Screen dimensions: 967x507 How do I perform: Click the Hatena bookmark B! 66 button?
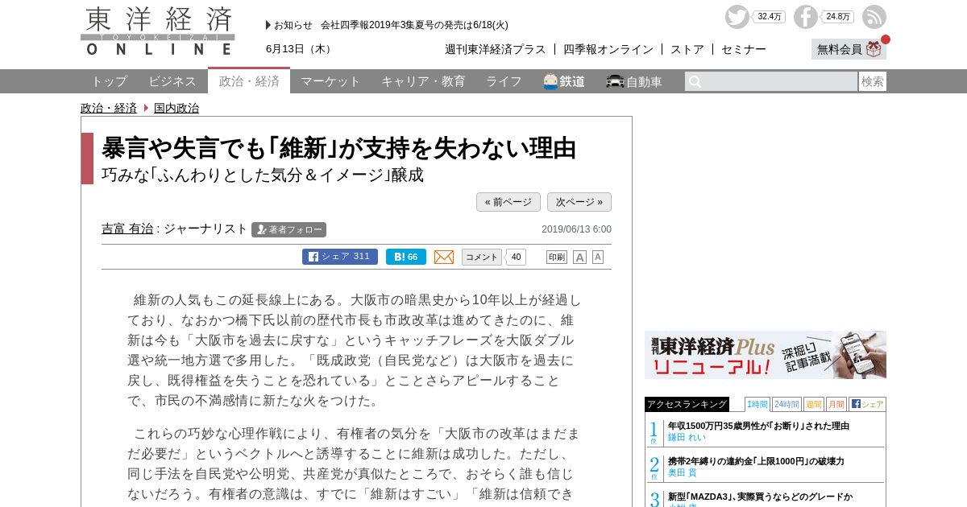coord(406,257)
